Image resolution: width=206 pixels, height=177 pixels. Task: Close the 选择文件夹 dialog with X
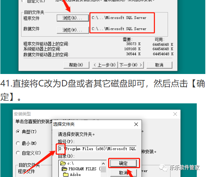click(136, 124)
